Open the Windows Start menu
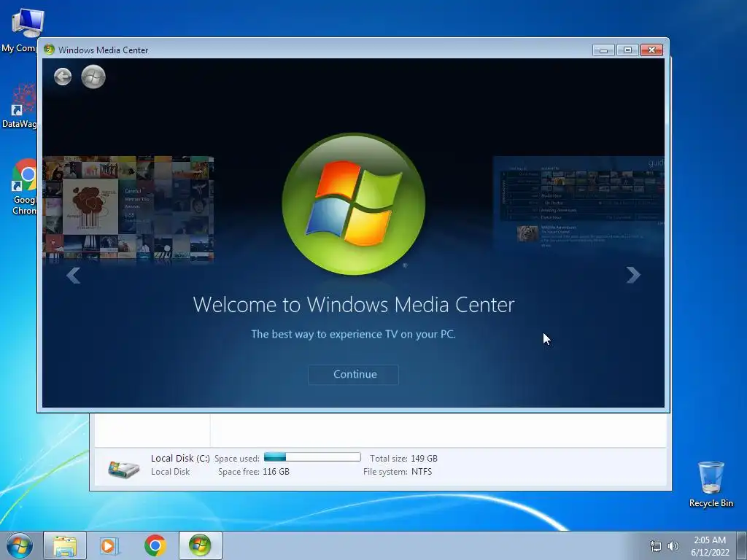 pyautogui.click(x=20, y=545)
